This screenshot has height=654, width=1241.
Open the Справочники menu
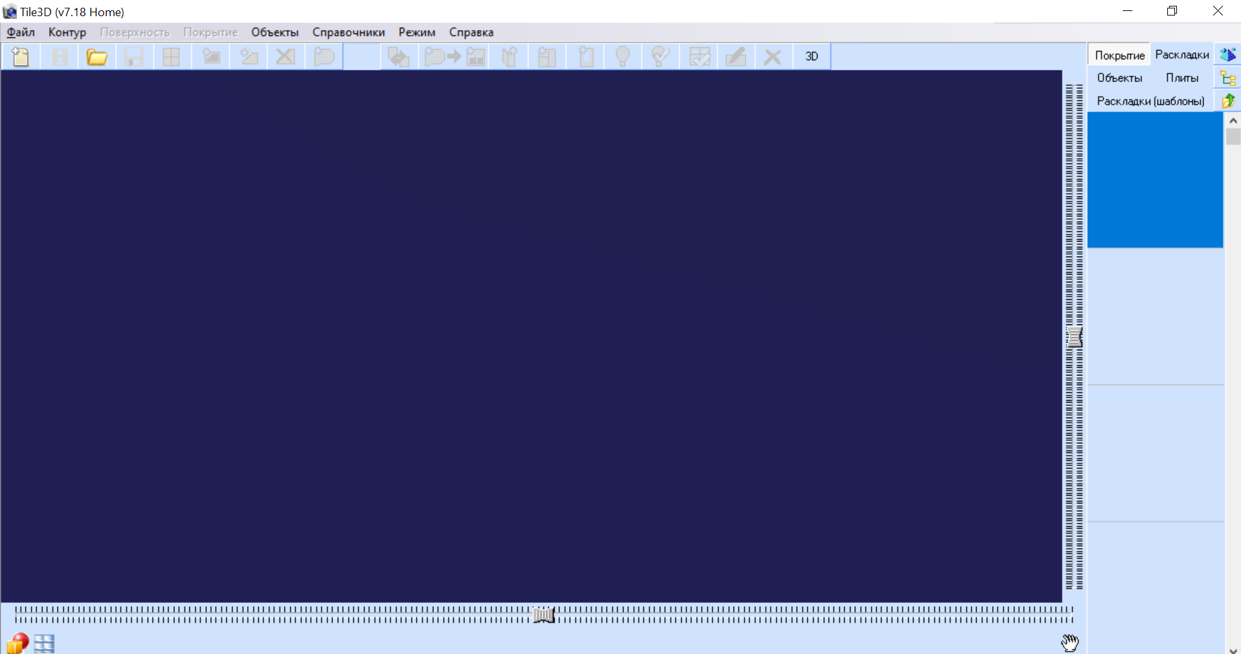coord(349,32)
